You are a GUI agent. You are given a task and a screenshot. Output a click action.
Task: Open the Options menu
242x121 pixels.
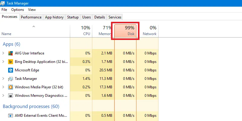click(18, 10)
